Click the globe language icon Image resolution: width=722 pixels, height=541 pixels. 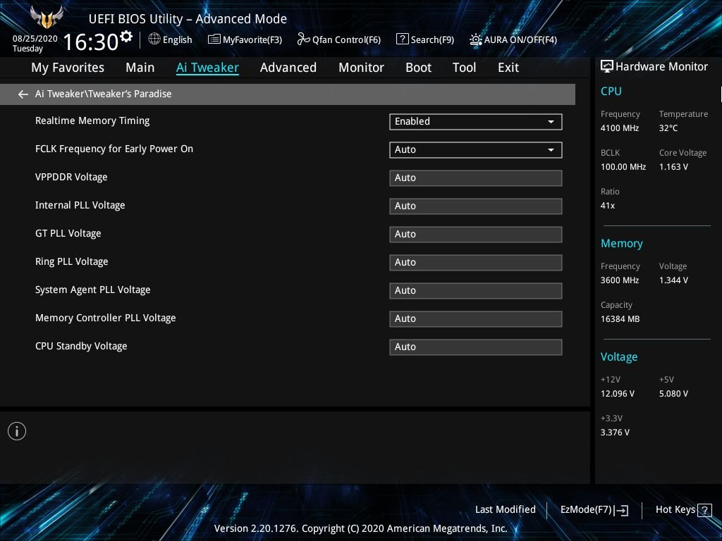[154, 39]
